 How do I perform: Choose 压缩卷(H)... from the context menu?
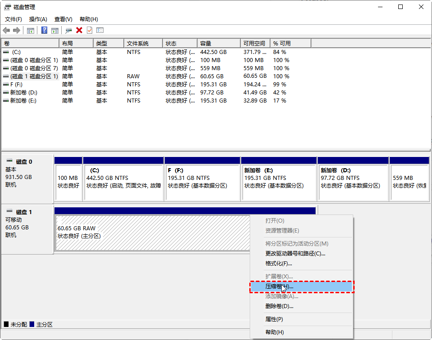pos(279,286)
